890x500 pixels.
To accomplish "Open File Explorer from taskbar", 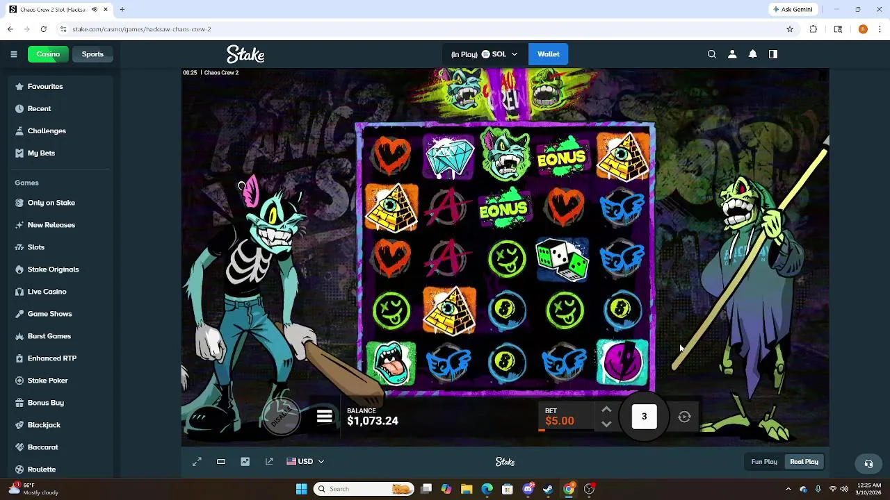I will point(467,489).
